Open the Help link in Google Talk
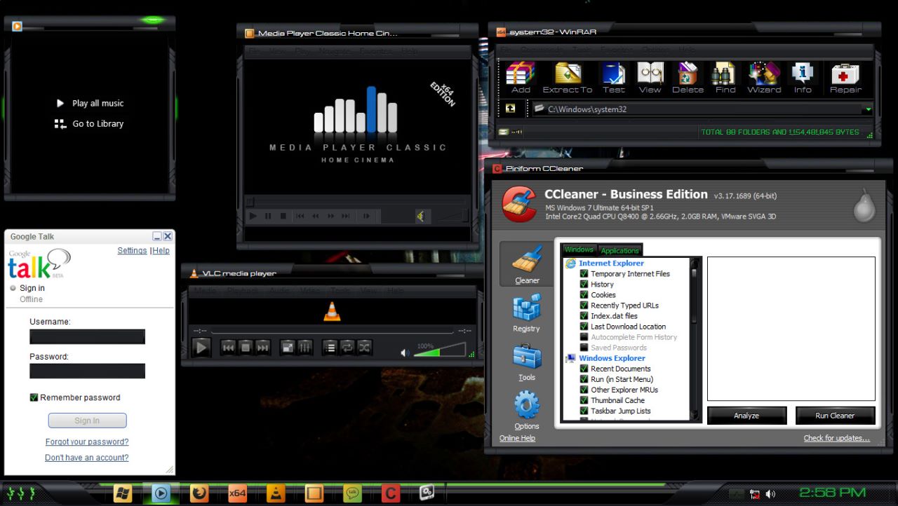 pyautogui.click(x=161, y=250)
